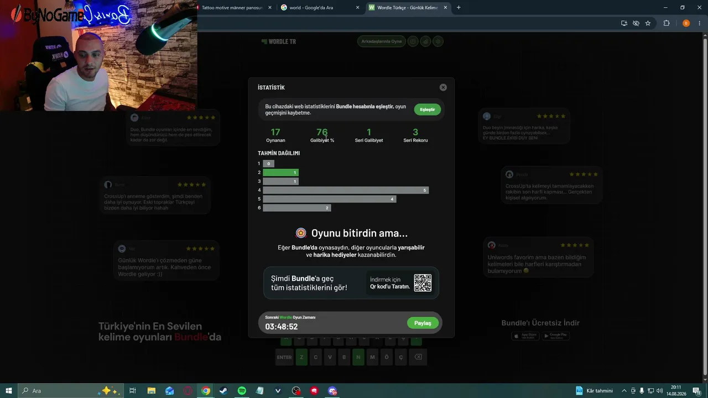Image resolution: width=708 pixels, height=398 pixels.
Task: Click the 76 Galibiyet % statistic
Action: (x=322, y=135)
